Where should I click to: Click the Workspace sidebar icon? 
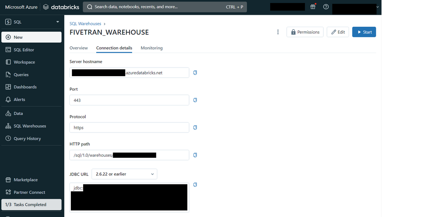(8, 62)
